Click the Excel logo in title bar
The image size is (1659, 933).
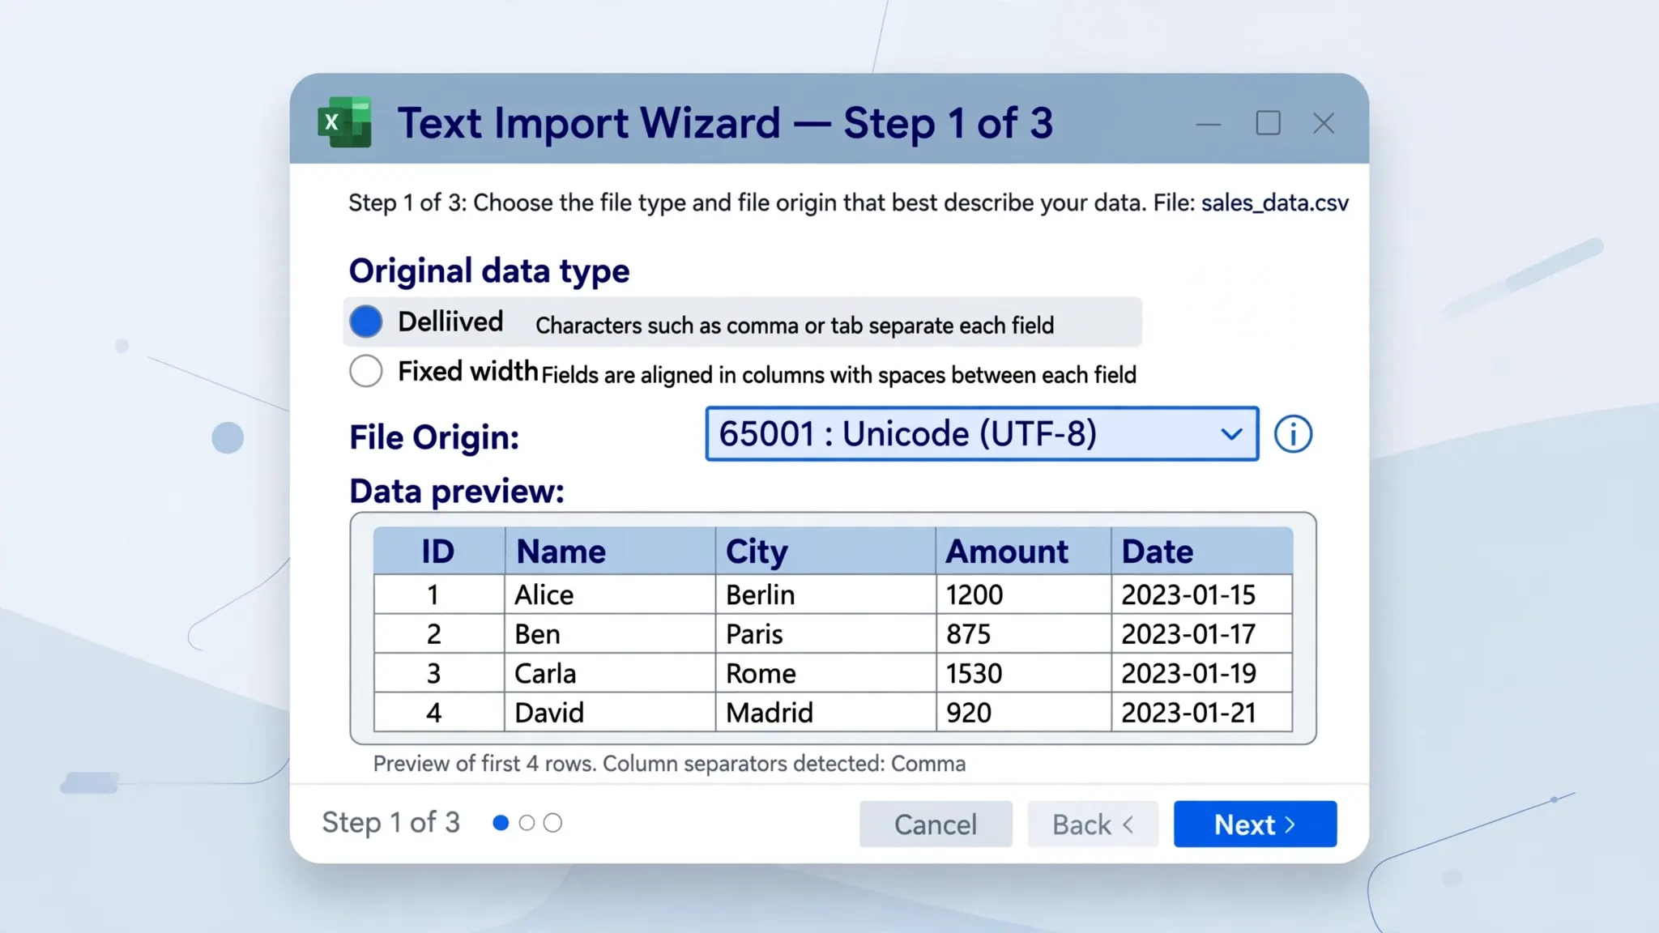(x=344, y=122)
